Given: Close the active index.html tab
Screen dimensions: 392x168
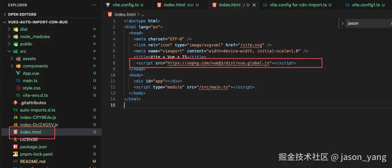Looking at the screenshot, I should (254, 5).
